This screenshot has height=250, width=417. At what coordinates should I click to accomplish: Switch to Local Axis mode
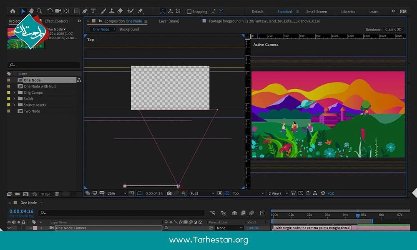click(x=163, y=11)
